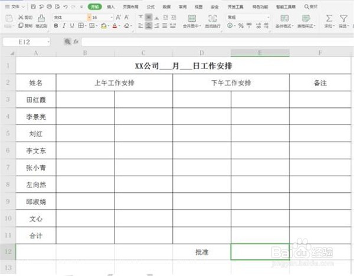The image size is (354, 276).
Task: Click the select-all corner triangle
Action: [12, 53]
